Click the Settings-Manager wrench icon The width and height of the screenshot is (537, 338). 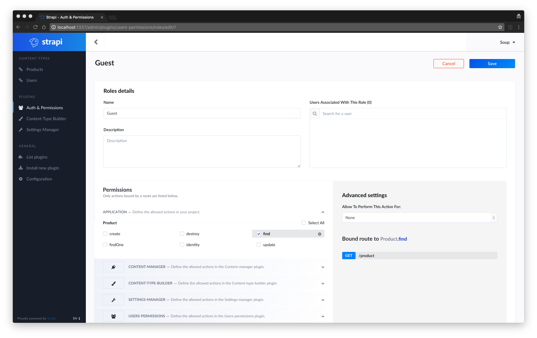114,300
